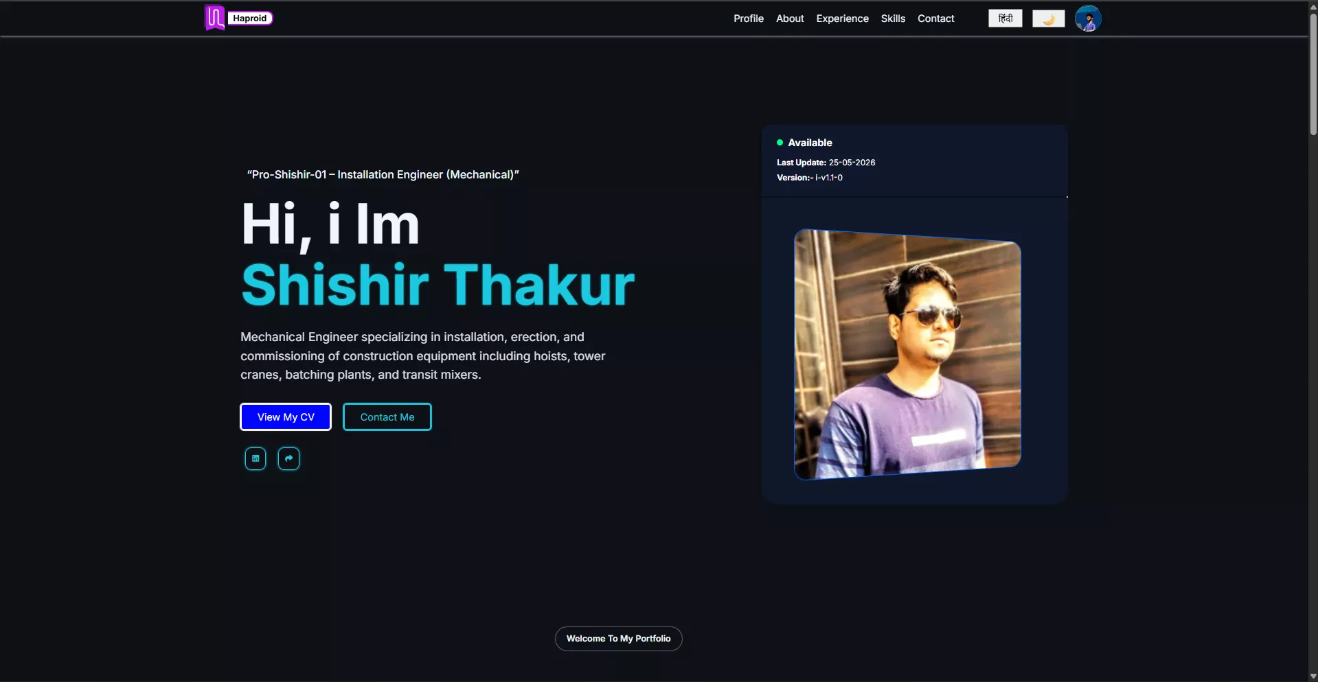Click the Haproid brand label

(x=250, y=19)
